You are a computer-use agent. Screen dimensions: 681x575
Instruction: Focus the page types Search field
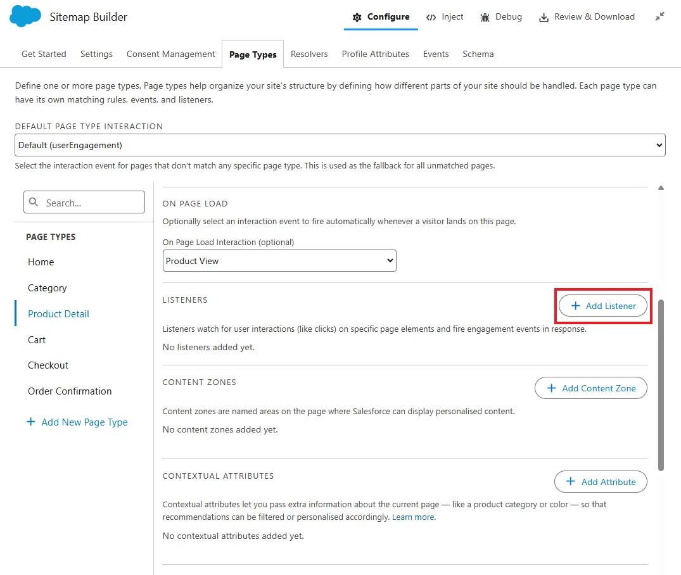coord(84,202)
